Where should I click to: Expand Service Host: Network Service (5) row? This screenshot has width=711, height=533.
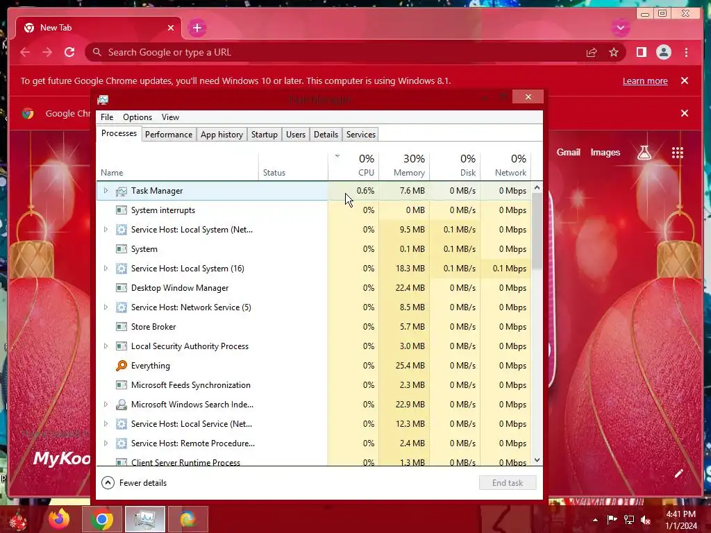[x=106, y=307]
